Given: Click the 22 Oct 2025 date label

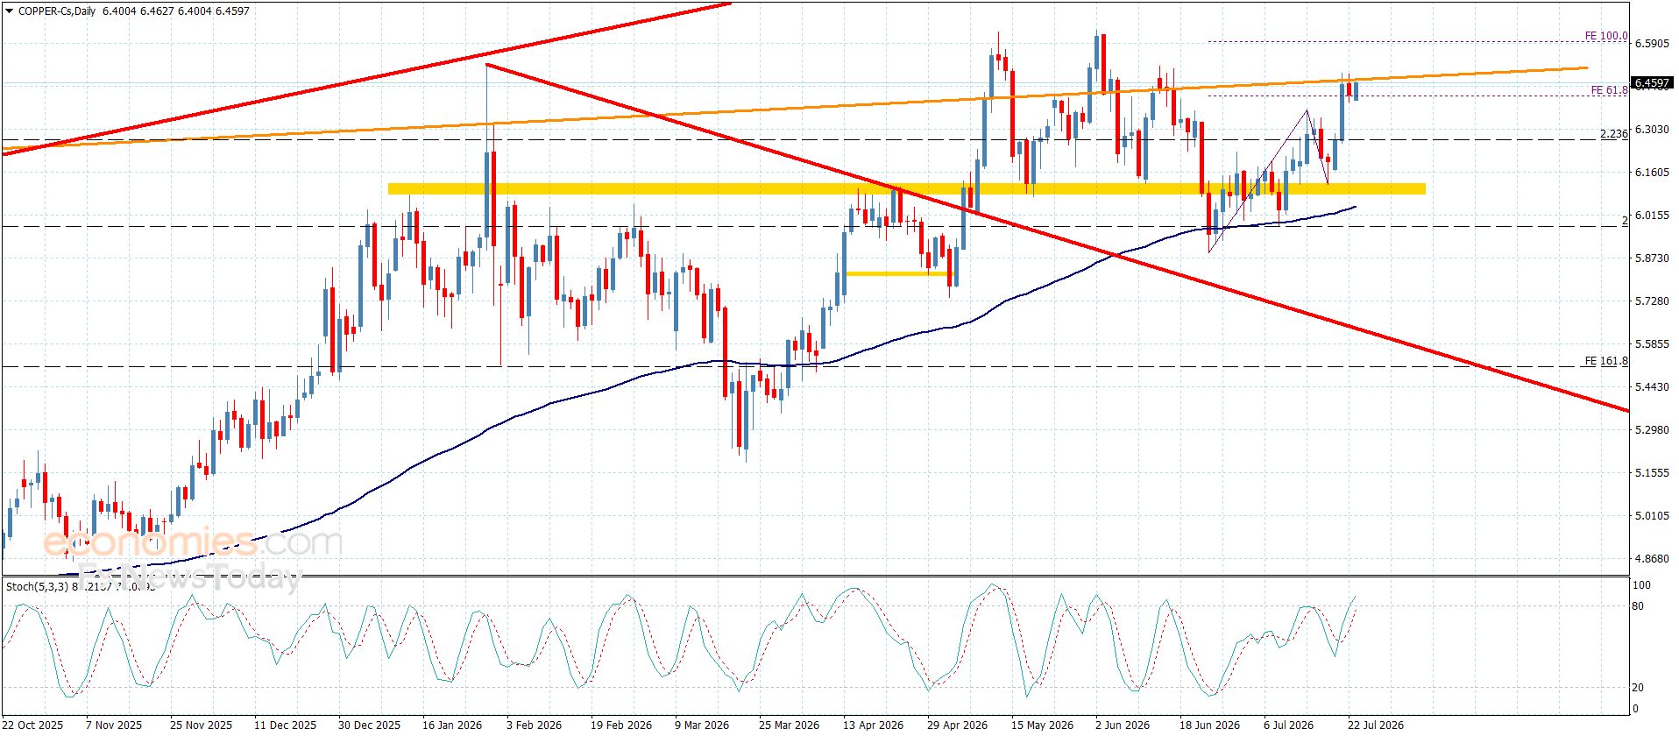Looking at the screenshot, I should [34, 725].
